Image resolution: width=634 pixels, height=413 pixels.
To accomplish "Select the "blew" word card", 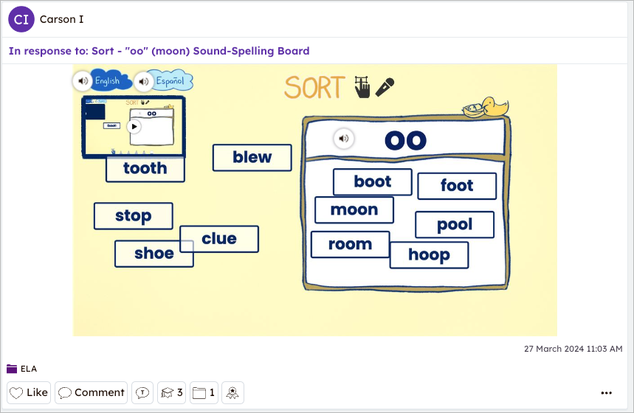I will point(252,157).
